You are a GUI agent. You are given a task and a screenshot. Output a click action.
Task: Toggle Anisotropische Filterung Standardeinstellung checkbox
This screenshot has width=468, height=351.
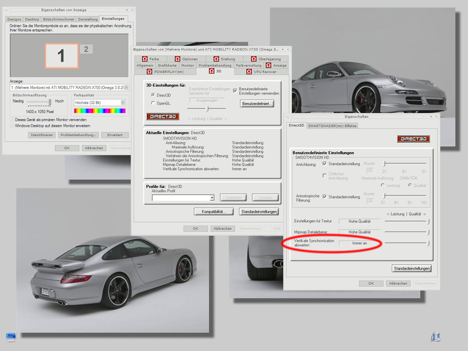tap(324, 197)
